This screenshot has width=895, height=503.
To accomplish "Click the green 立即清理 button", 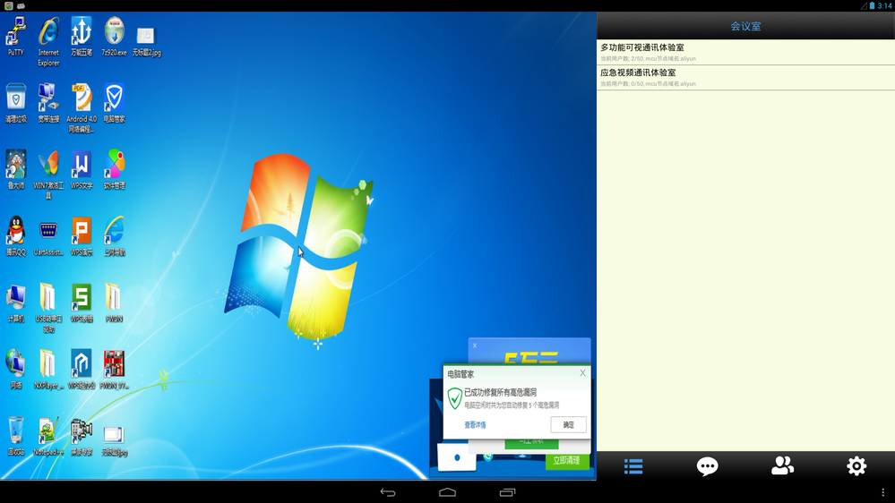I will pos(566,461).
